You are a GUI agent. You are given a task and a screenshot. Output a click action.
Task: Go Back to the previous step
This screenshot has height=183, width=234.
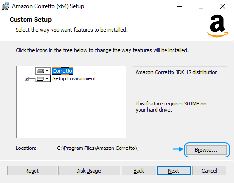[139, 171]
